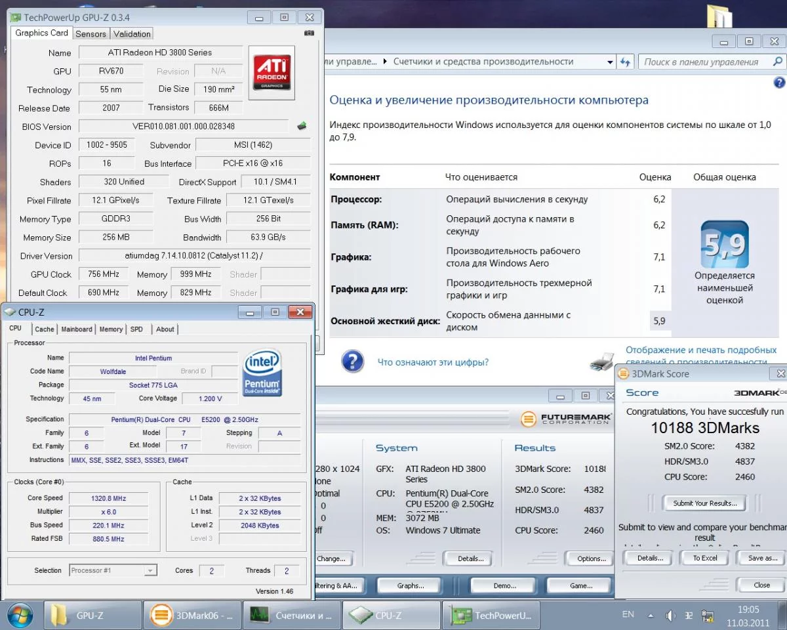Switch to the Validation tab in GPU-Z
The height and width of the screenshot is (630, 787).
[132, 34]
